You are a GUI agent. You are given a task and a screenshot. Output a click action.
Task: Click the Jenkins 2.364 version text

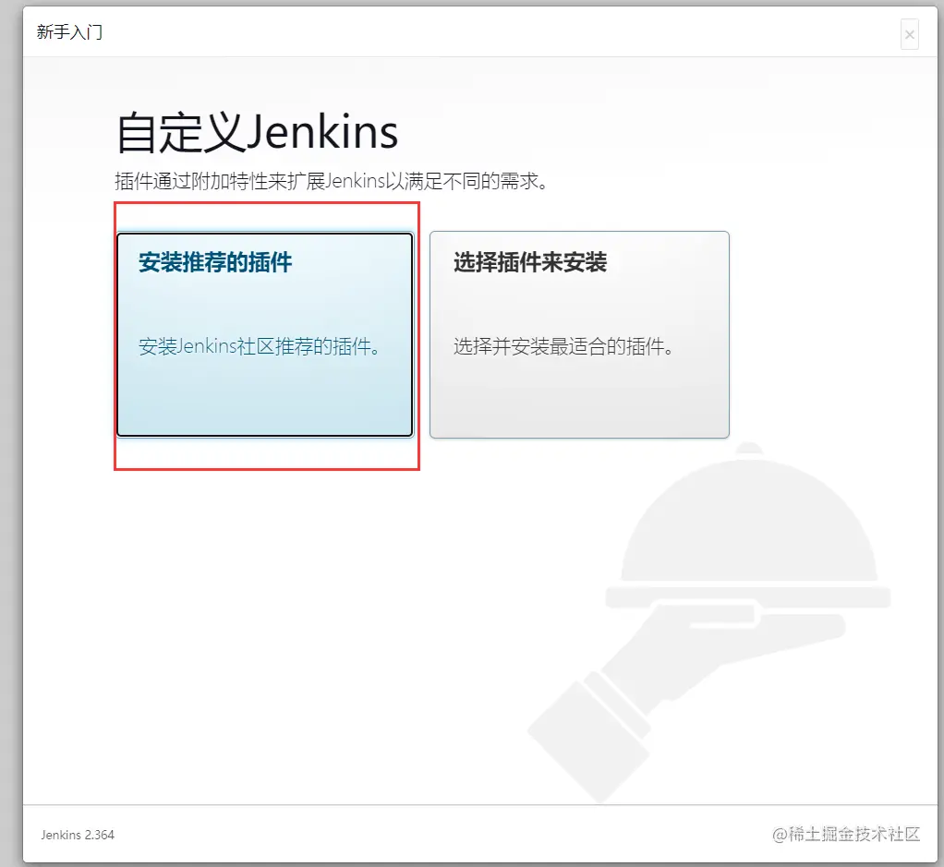click(x=78, y=835)
